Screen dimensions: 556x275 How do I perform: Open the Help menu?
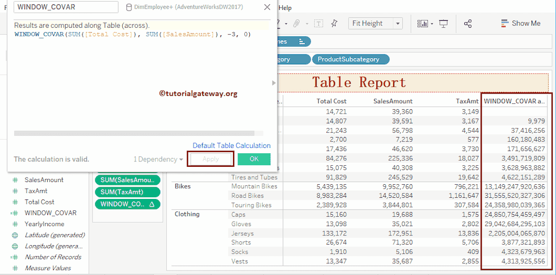click(285, 8)
